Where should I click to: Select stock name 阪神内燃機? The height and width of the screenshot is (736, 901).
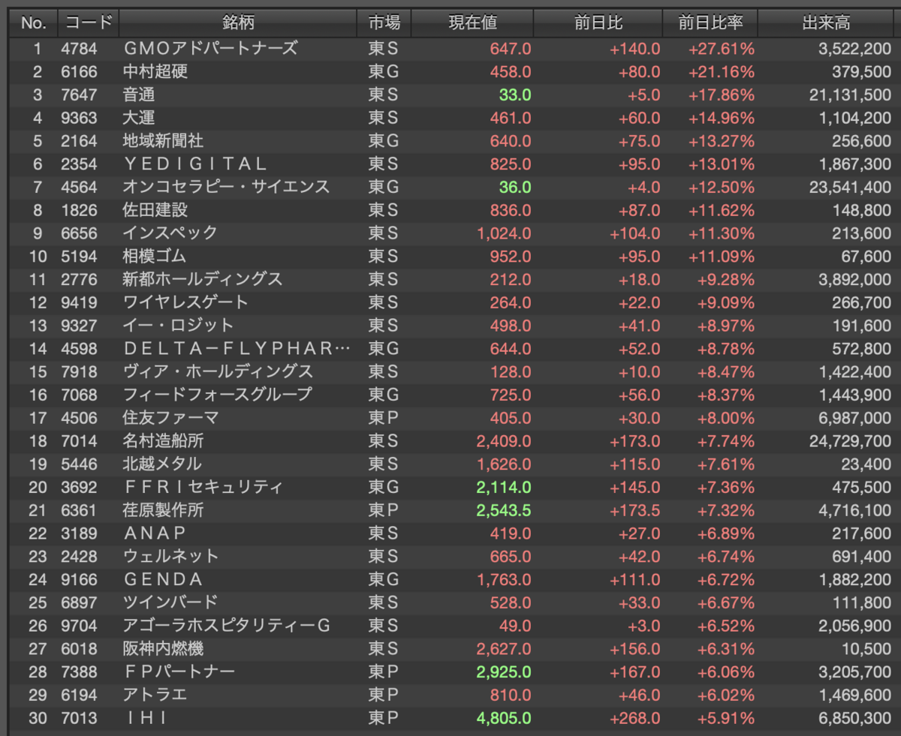(163, 649)
